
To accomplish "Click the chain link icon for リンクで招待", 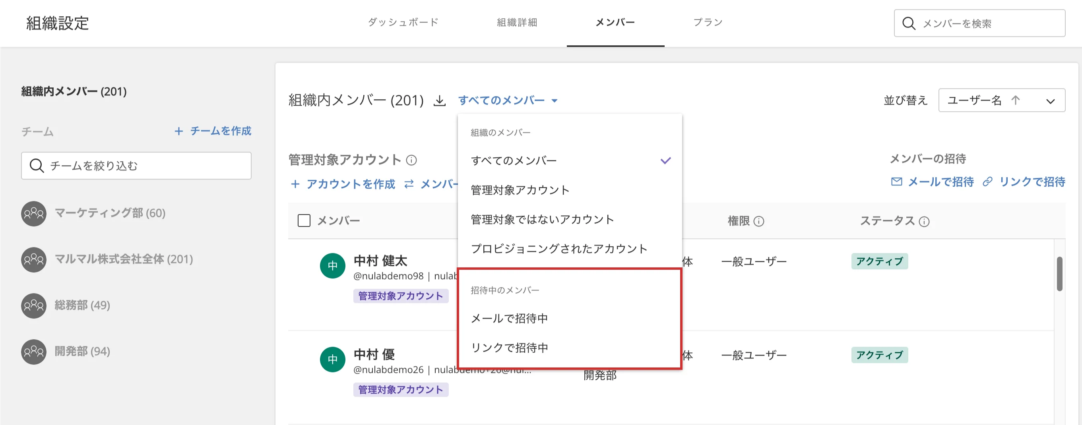I will tap(987, 182).
